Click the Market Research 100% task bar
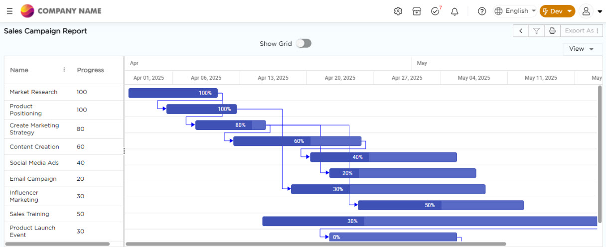The image size is (606, 247). pos(173,93)
